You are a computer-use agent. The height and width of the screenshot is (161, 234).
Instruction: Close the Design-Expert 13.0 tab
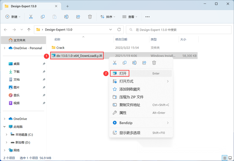coord(56,6)
